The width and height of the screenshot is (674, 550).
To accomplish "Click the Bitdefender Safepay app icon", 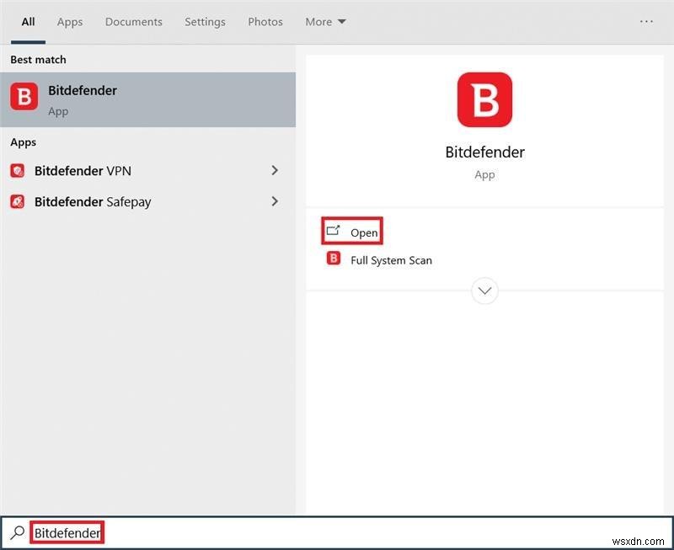I will tap(19, 201).
